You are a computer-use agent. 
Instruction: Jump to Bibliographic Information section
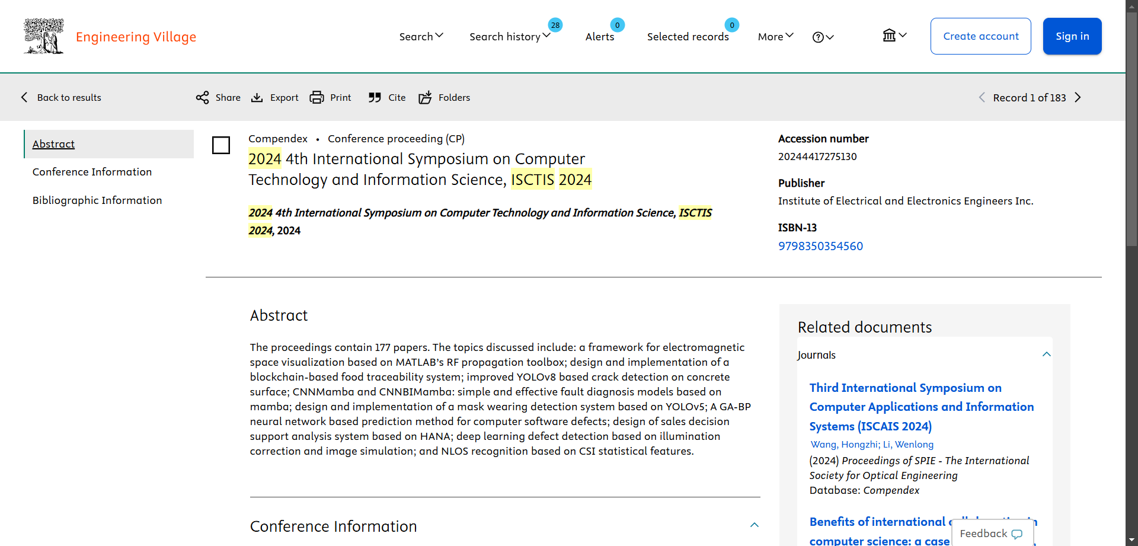pos(97,200)
